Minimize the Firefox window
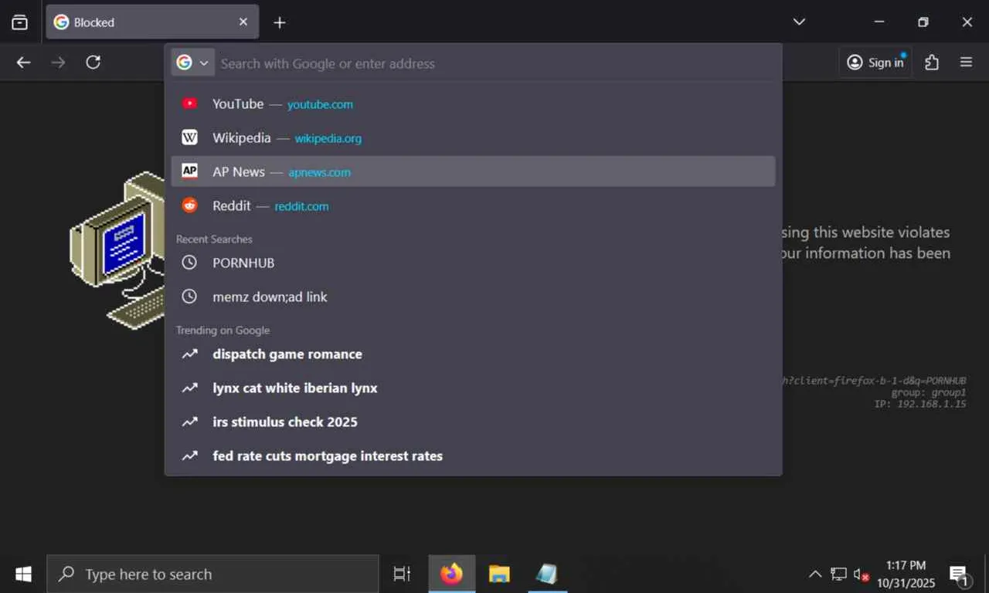 coord(879,22)
